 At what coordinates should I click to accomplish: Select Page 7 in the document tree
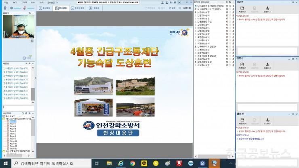click(x=13, y=134)
